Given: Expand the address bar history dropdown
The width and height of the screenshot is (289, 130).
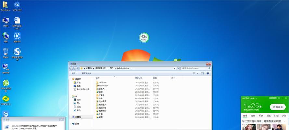Looking at the screenshot, I should pos(175,68).
